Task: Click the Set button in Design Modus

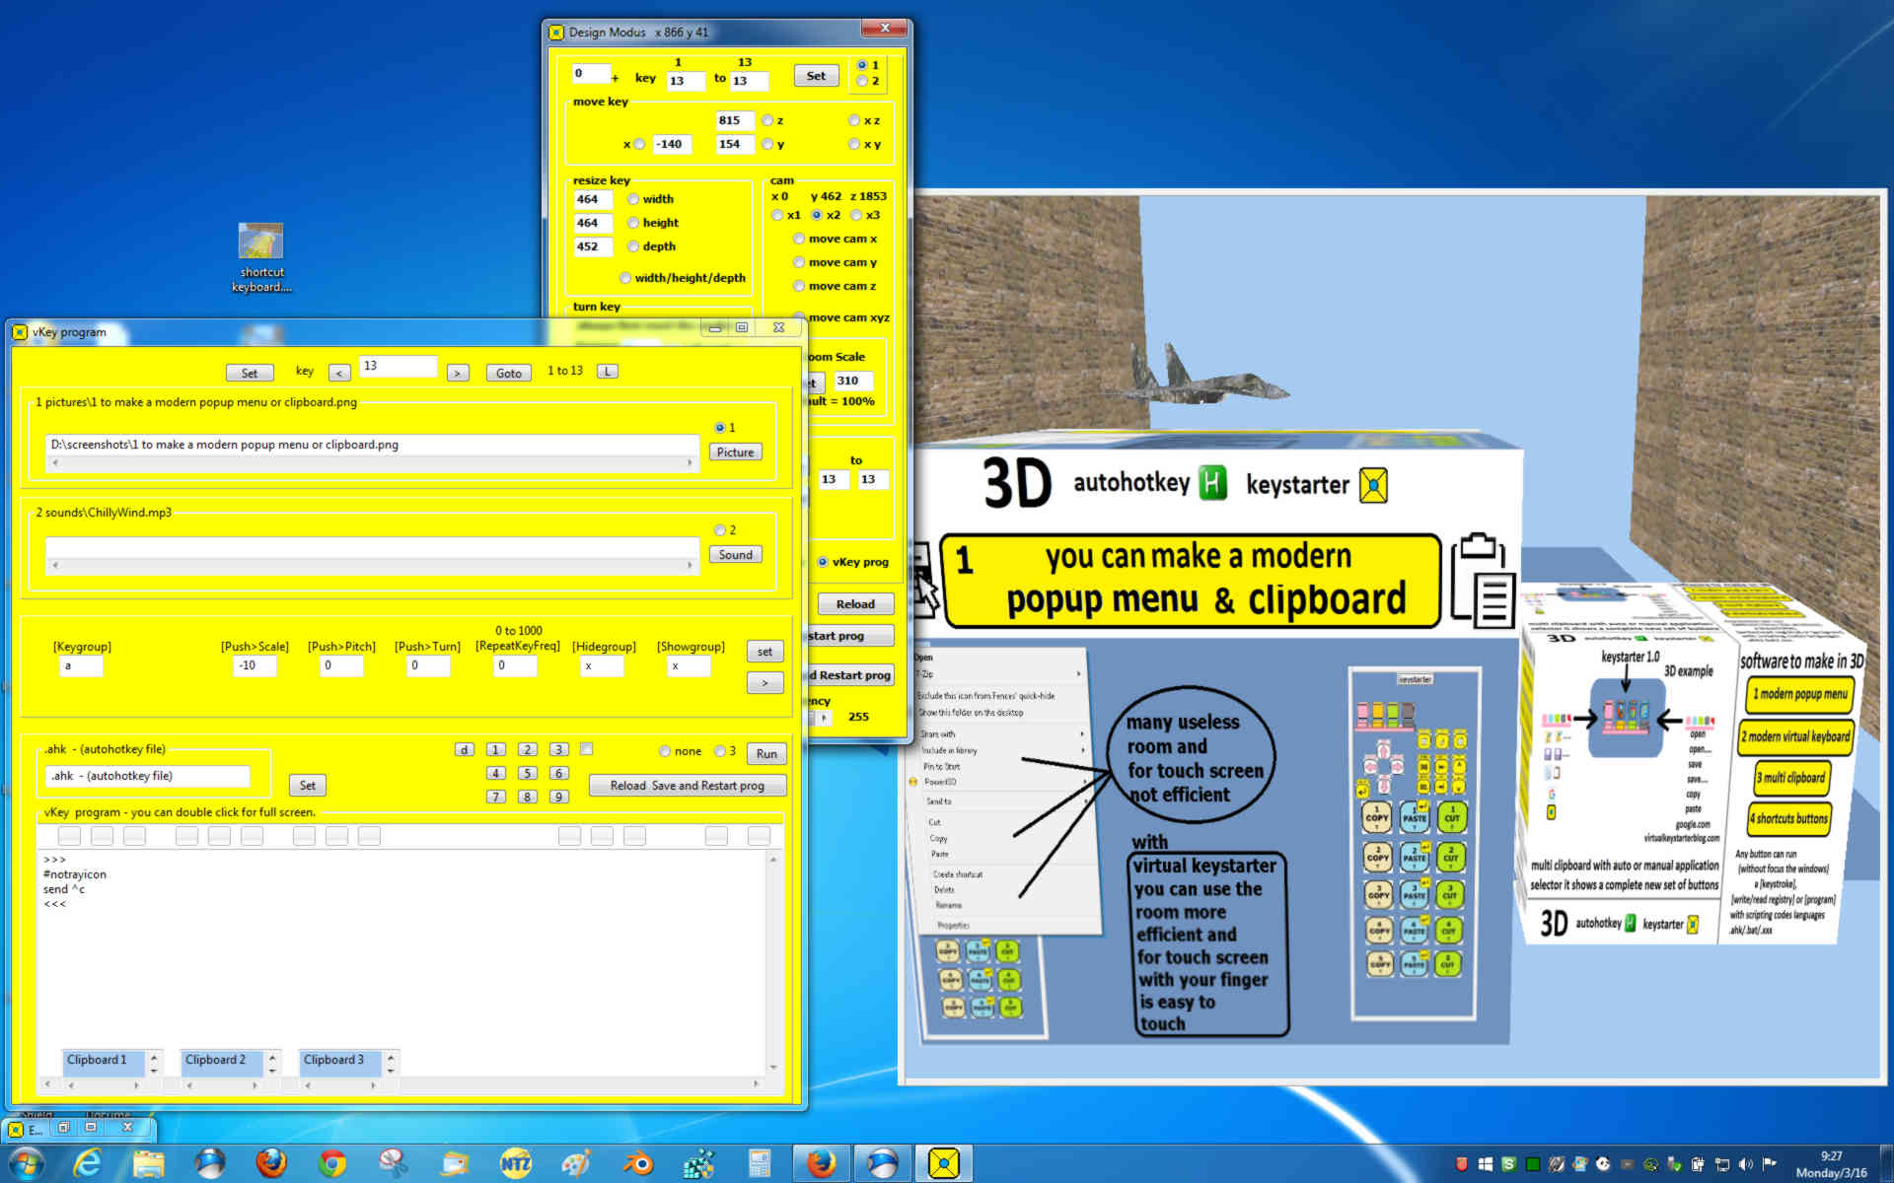Action: pos(816,75)
